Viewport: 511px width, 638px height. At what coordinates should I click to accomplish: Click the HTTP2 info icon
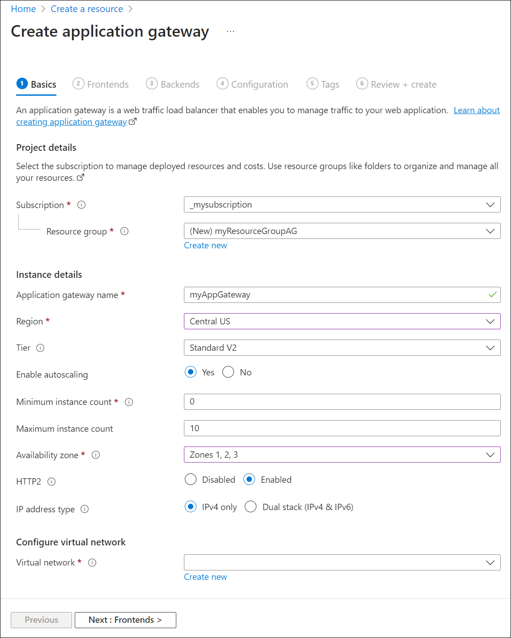(51, 482)
